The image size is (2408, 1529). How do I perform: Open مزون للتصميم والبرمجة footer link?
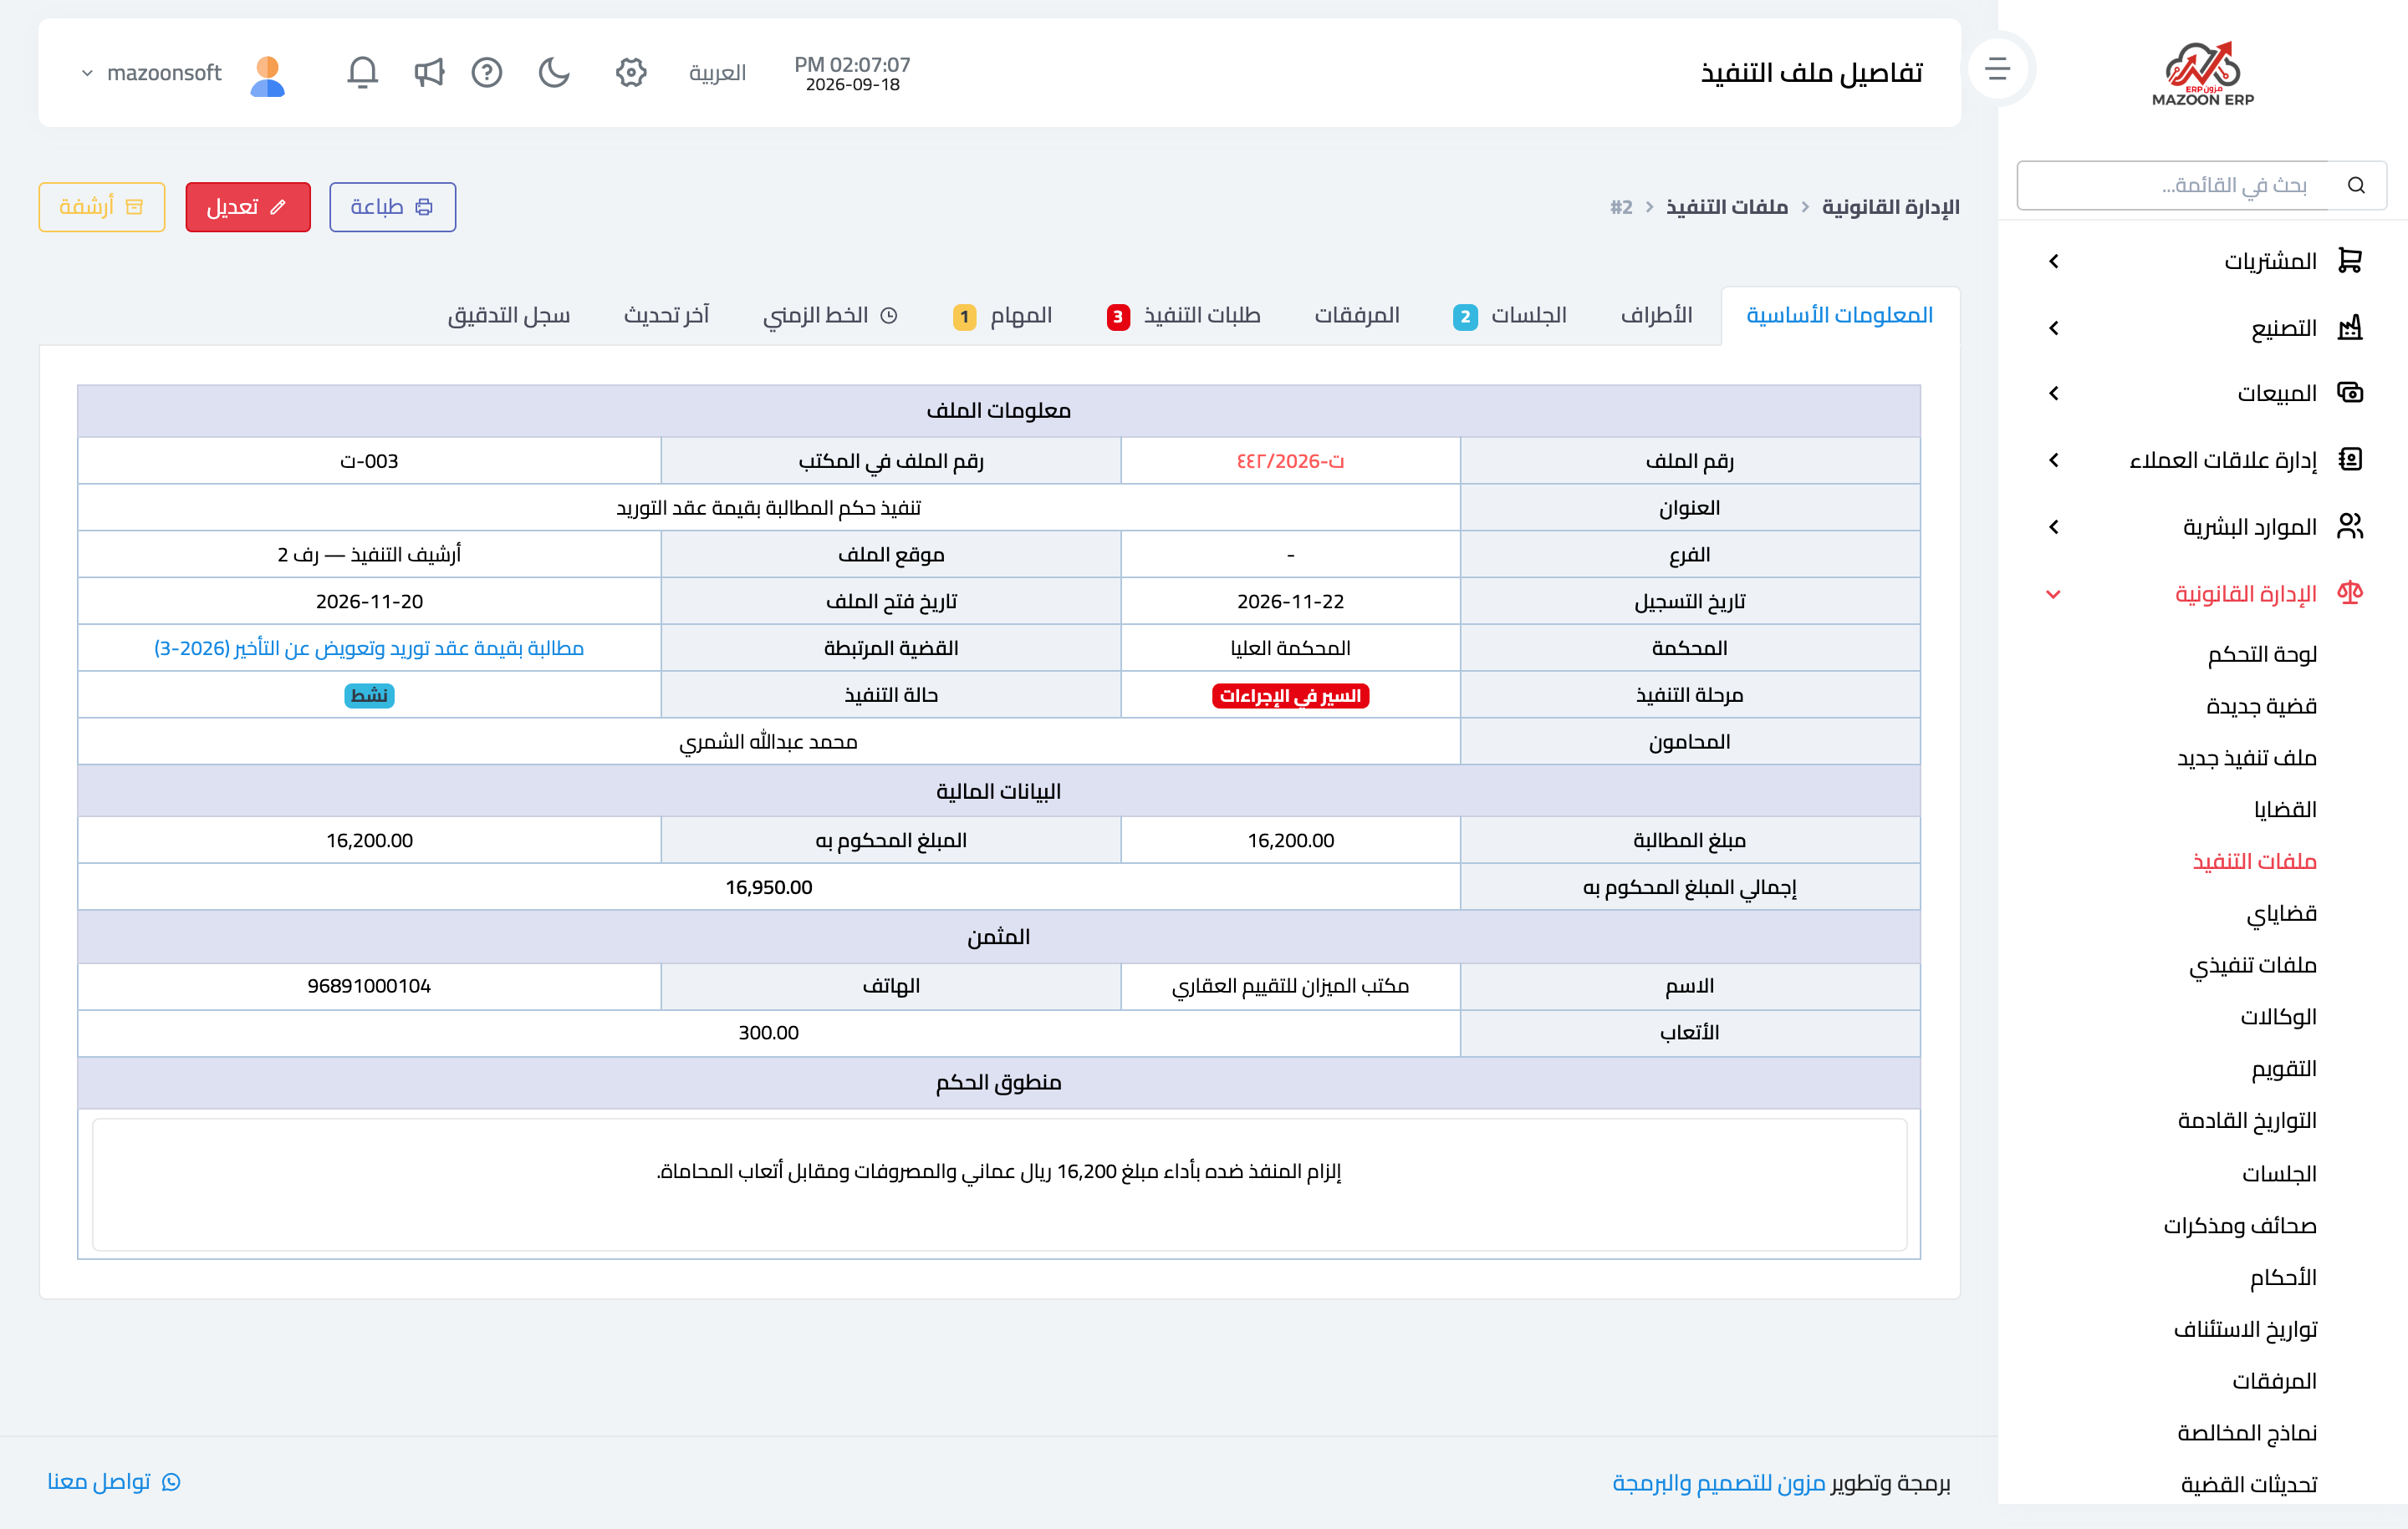(1719, 1483)
